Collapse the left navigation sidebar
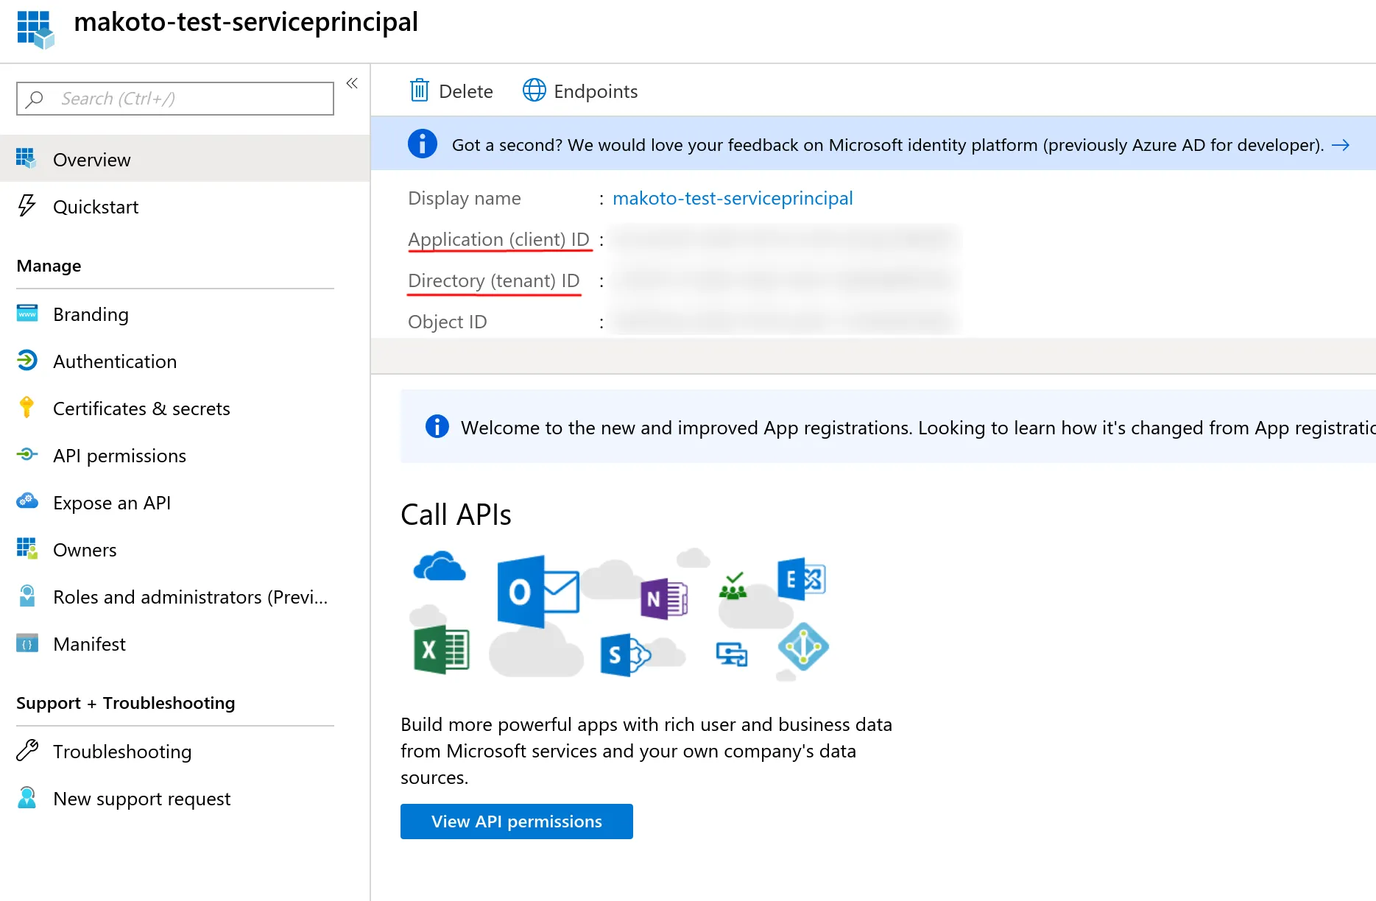Image resolution: width=1376 pixels, height=901 pixels. (352, 83)
